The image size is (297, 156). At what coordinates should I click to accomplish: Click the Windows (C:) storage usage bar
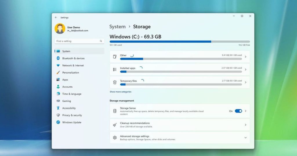click(x=180, y=41)
